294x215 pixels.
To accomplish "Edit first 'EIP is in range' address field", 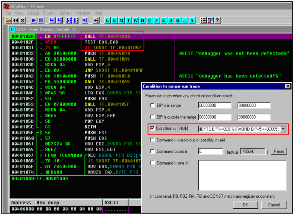I will [x=214, y=105].
